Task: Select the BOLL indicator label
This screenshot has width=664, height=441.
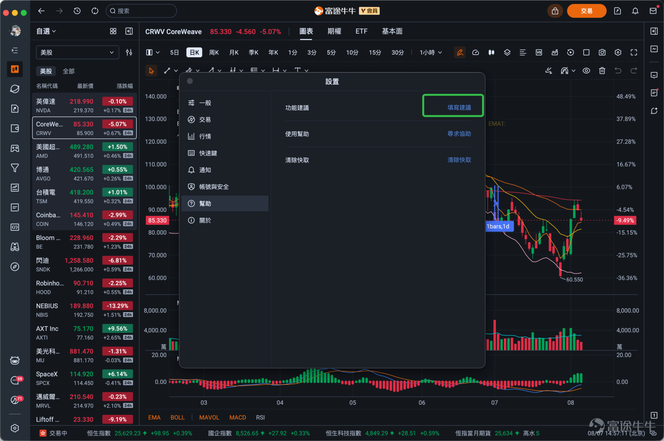Action: coord(178,417)
